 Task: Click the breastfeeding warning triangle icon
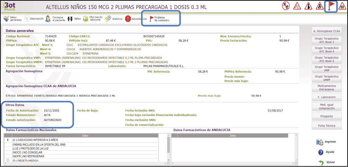click(x=319, y=6)
